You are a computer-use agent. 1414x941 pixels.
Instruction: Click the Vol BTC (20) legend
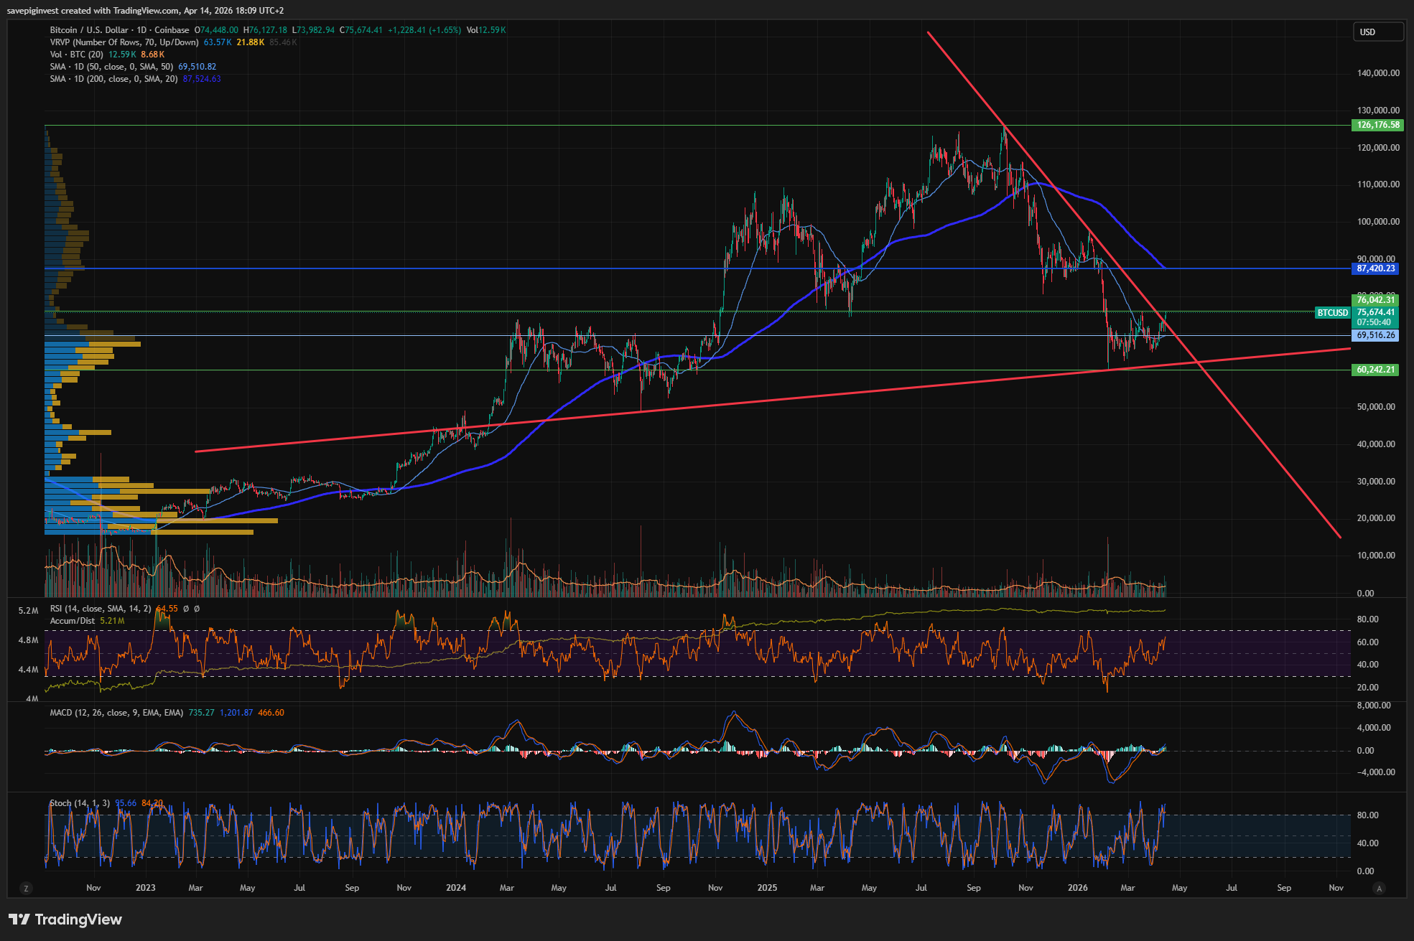76,55
